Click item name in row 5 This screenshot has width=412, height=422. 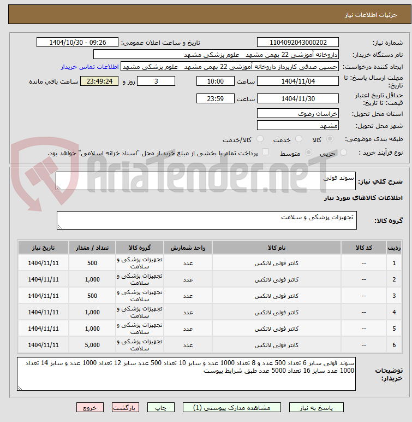(x=277, y=329)
